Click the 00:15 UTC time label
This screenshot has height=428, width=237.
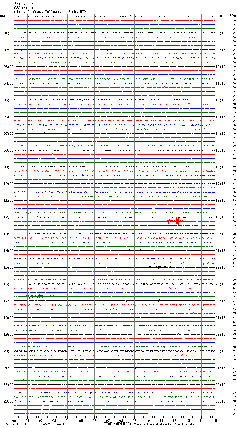click(221, 301)
